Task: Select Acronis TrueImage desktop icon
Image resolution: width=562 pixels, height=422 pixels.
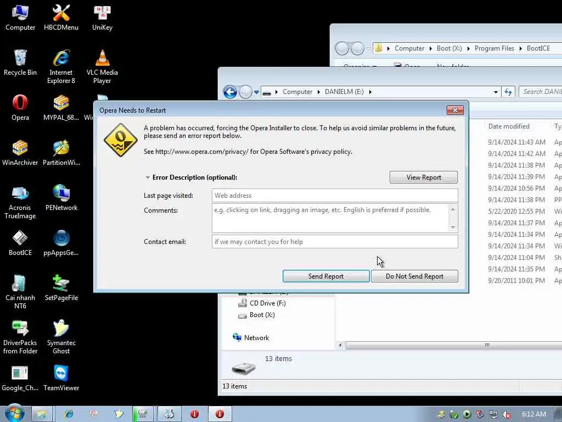Action: [x=20, y=202]
